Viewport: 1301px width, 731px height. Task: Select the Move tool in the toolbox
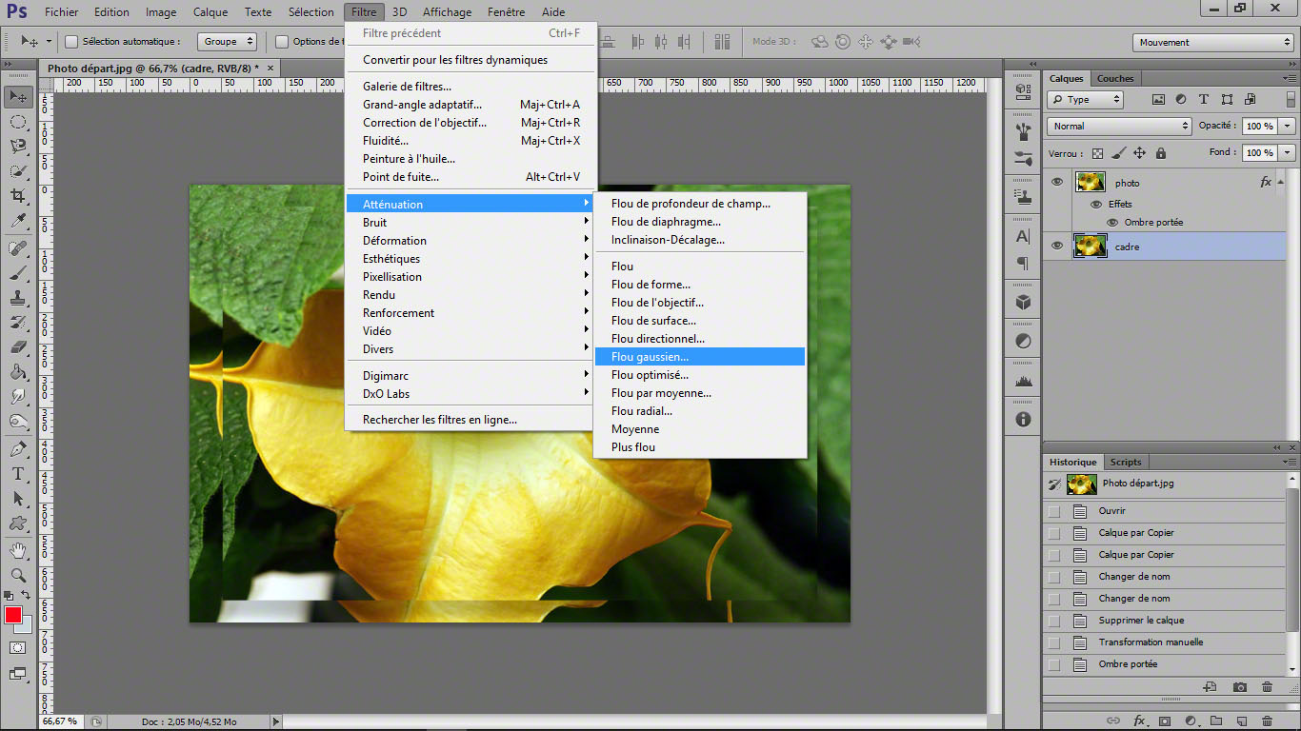click(18, 96)
